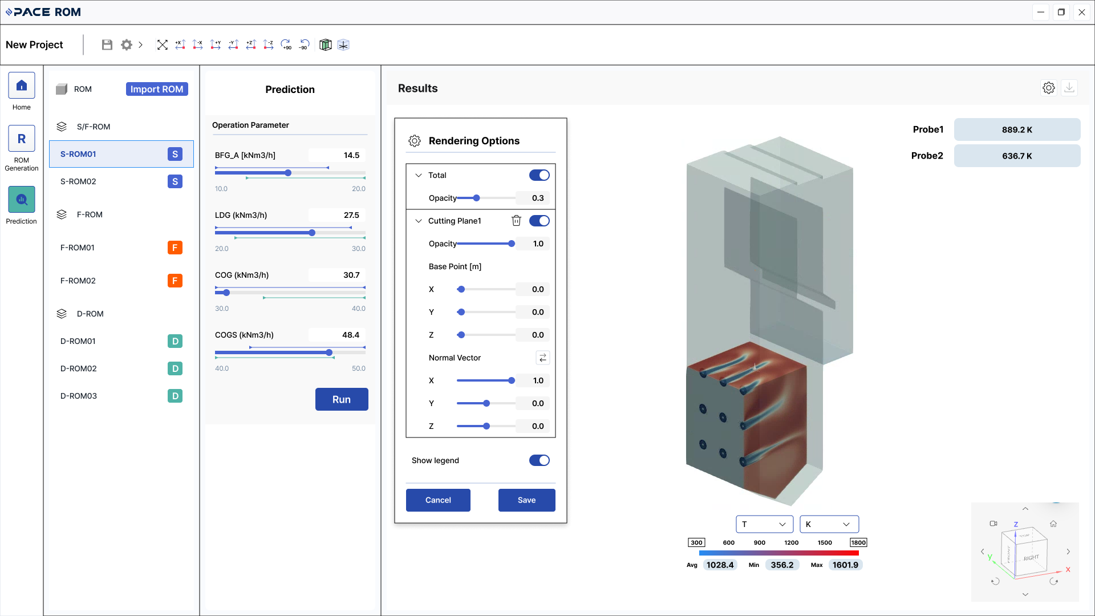Click Cancel in Rendering Options
The width and height of the screenshot is (1095, 616).
click(438, 500)
